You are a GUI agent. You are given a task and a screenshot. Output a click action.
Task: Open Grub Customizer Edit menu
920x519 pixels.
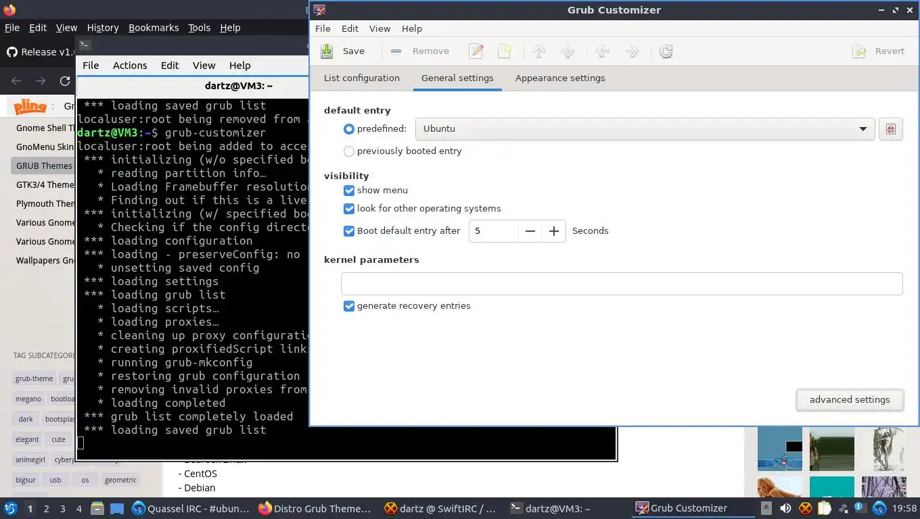pyautogui.click(x=350, y=28)
